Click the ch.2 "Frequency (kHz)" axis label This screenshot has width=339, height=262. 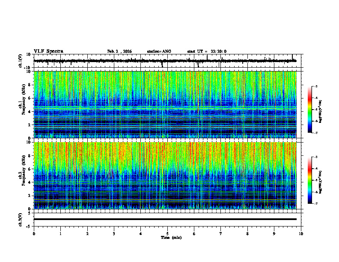point(24,170)
